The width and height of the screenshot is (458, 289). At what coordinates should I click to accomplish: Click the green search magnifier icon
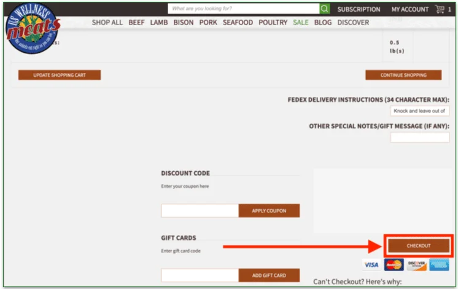(324, 9)
